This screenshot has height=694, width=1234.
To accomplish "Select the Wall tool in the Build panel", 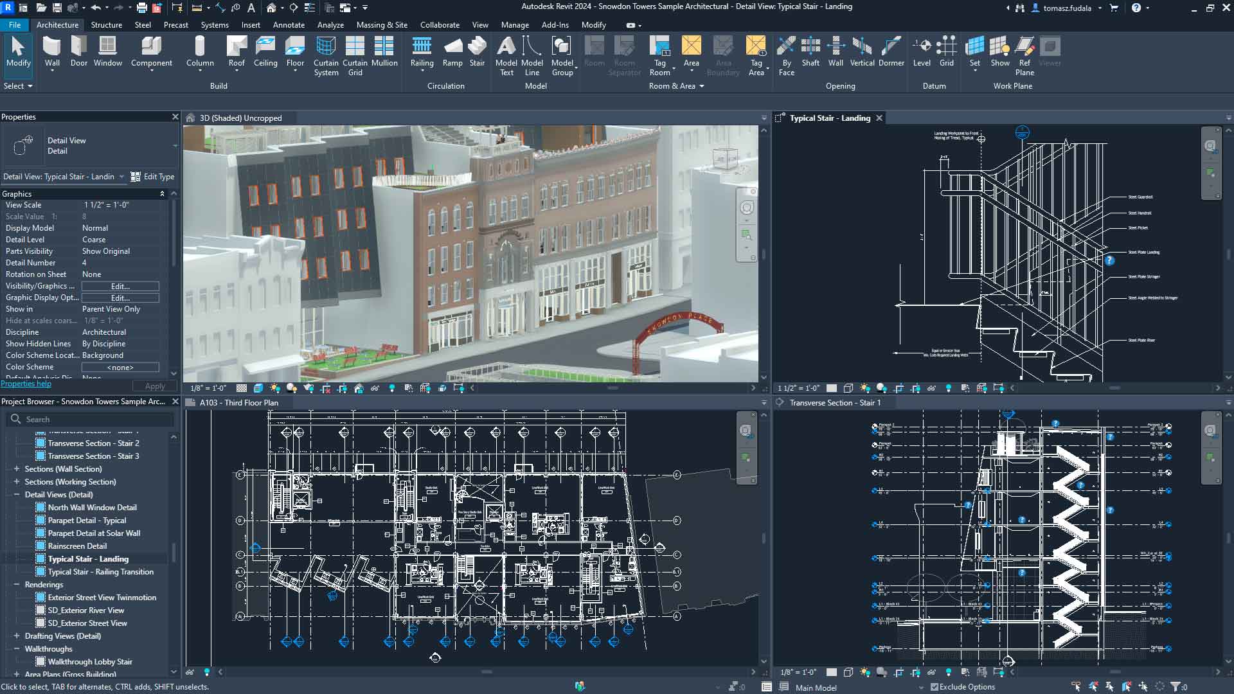I will 51,51.
